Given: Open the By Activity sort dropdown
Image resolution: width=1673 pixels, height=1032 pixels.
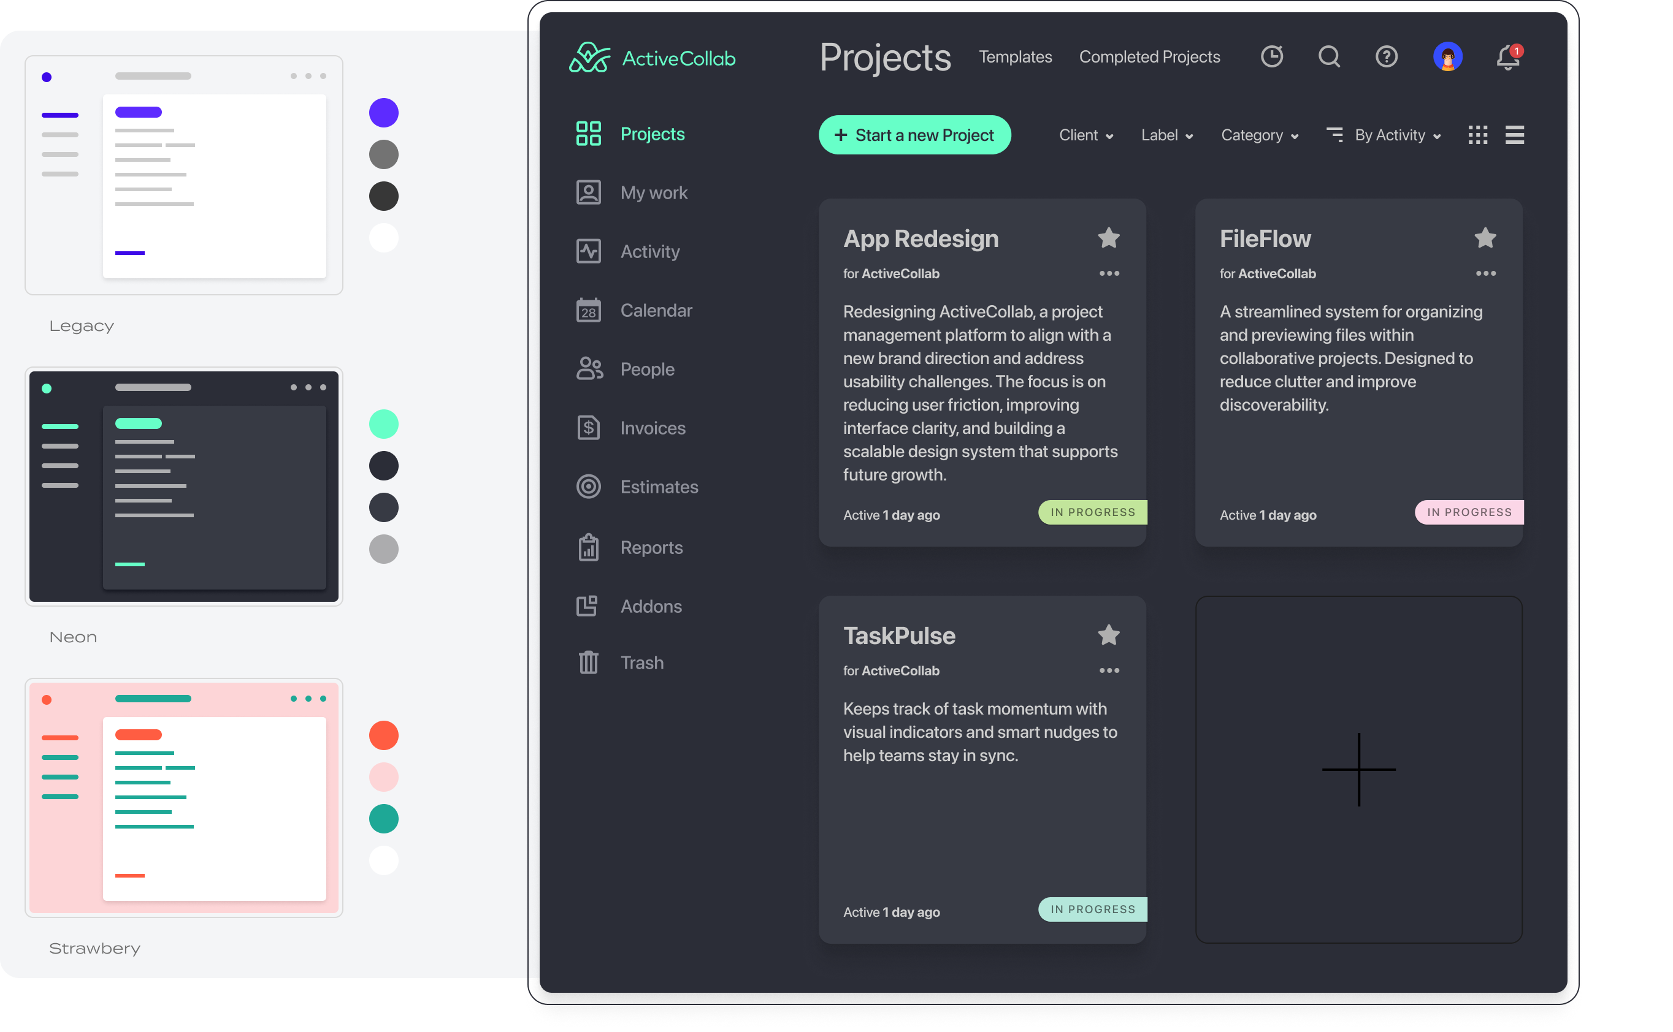Looking at the screenshot, I should 1383,135.
